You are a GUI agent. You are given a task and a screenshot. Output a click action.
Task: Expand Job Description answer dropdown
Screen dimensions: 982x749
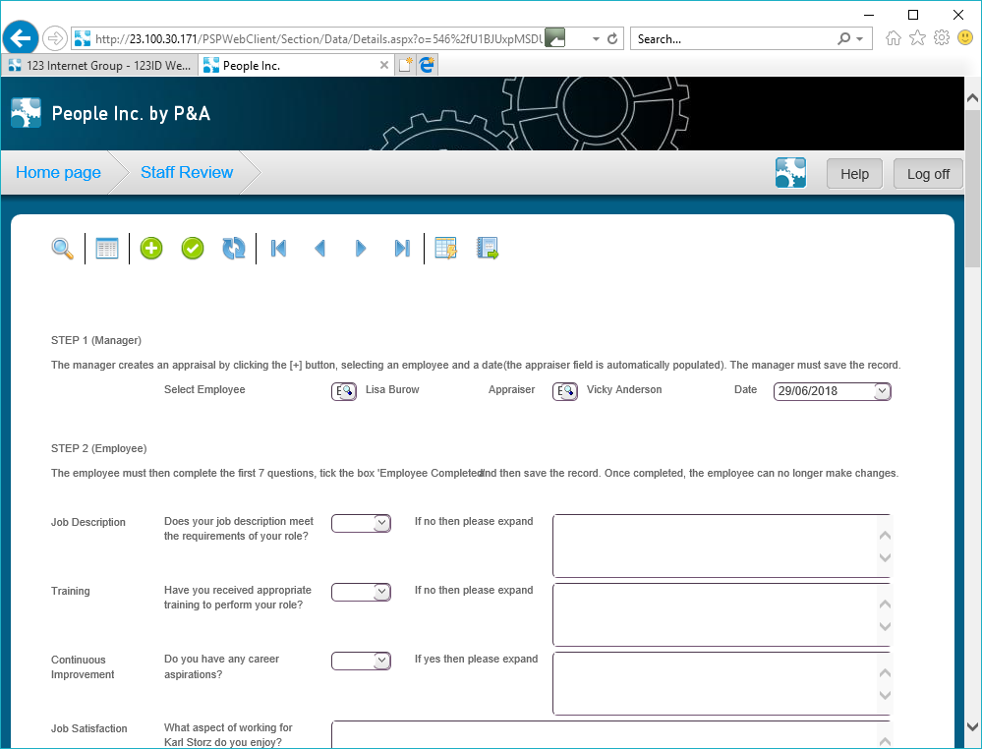381,523
